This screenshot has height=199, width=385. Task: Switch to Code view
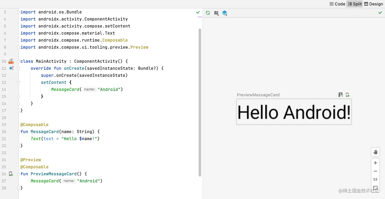(x=337, y=4)
